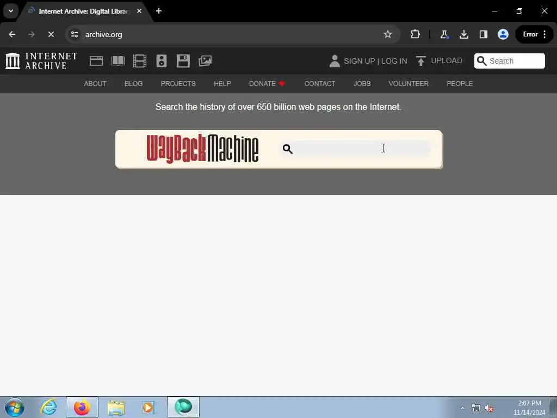Toggle the Chrome side panel icon

click(483, 34)
